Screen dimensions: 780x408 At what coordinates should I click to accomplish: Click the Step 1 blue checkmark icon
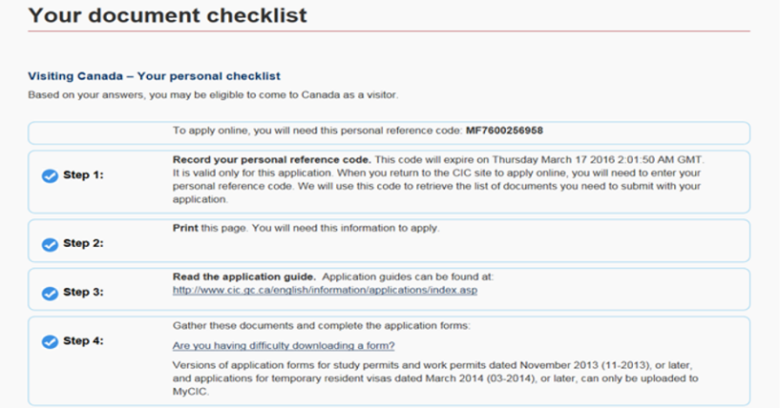pyautogui.click(x=50, y=175)
